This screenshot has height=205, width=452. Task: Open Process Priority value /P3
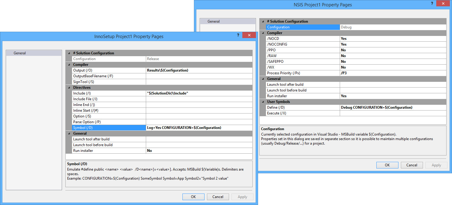393,73
